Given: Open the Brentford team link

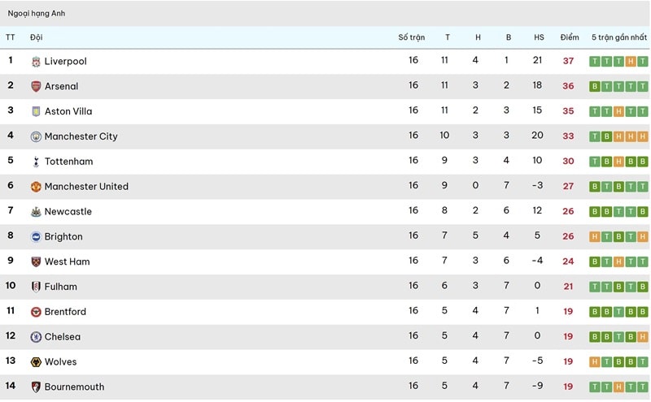Looking at the screenshot, I should (65, 312).
